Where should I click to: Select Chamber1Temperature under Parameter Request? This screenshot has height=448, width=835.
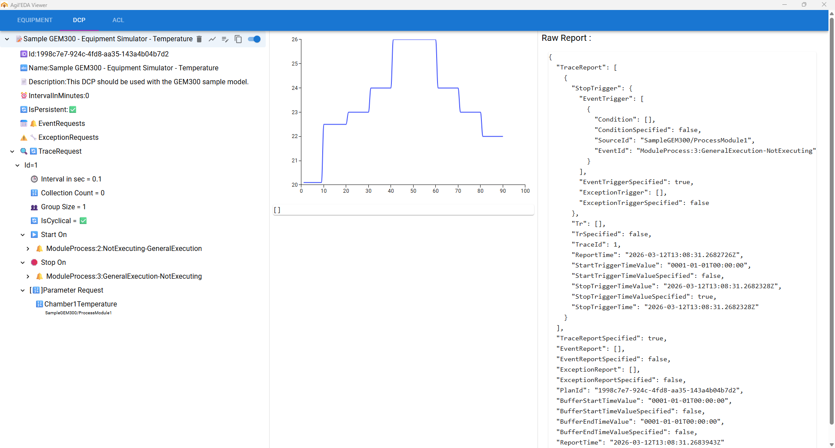coord(82,304)
